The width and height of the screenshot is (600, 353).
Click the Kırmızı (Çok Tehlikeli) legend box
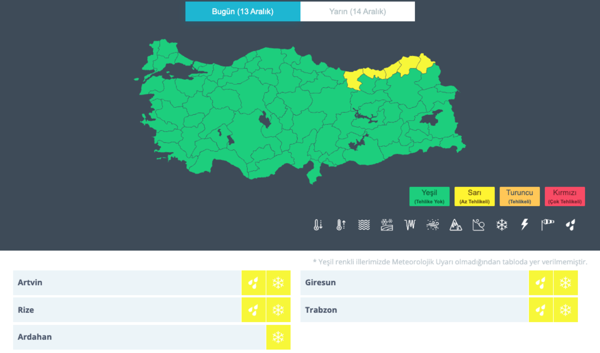565,196
